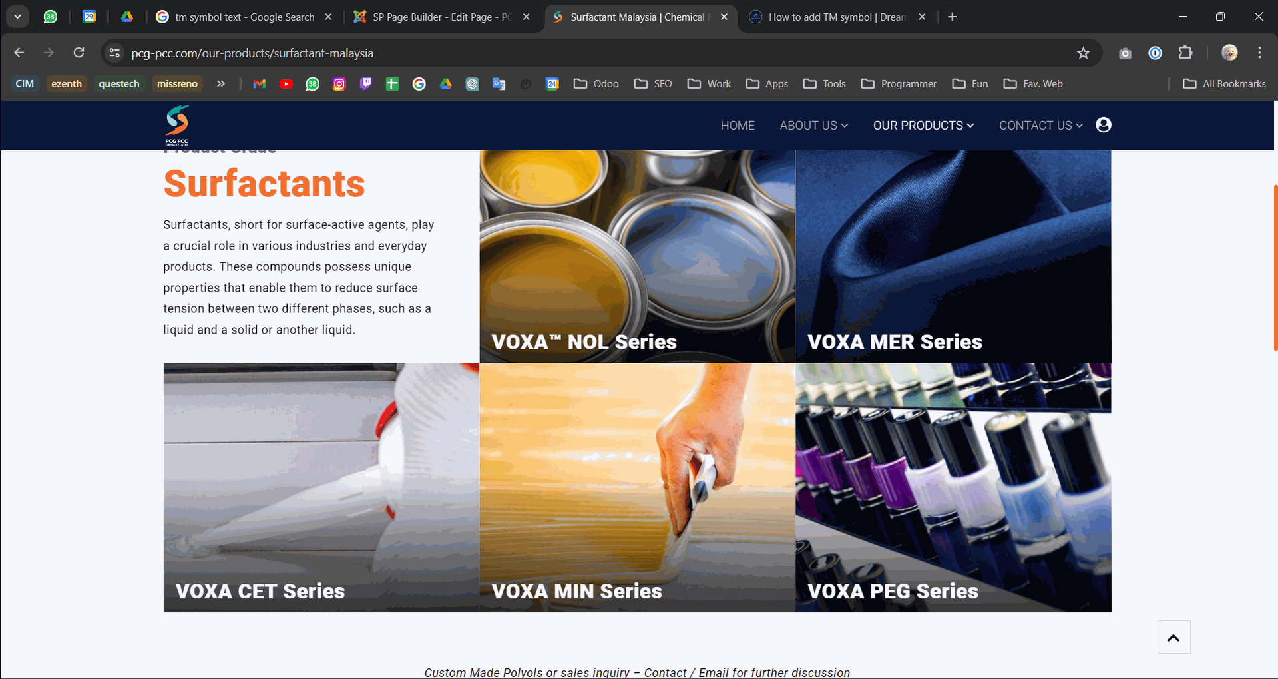Click the browser forward arrow

point(49,53)
